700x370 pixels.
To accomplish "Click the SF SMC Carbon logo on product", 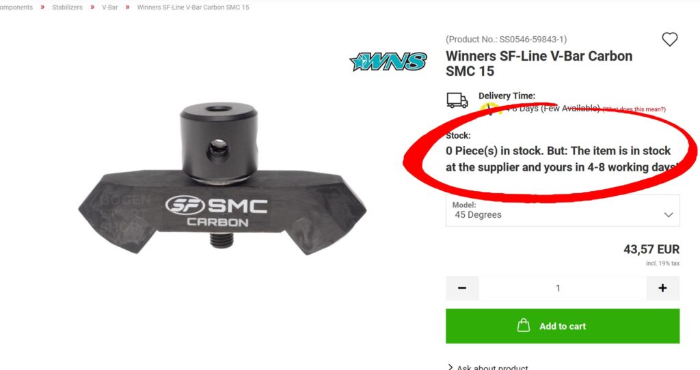I will tap(217, 211).
